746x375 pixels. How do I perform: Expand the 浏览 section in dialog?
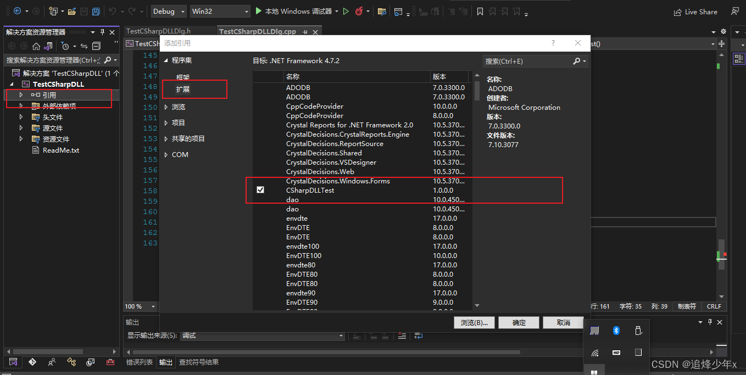pyautogui.click(x=166, y=107)
